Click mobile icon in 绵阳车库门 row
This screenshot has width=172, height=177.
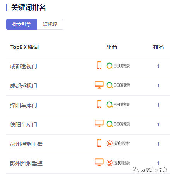99,104
